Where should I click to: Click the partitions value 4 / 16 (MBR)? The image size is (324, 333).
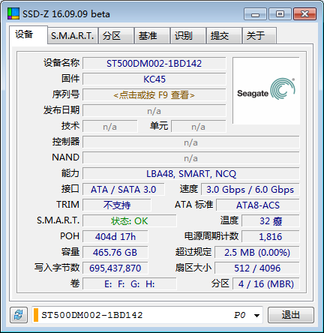[266, 283]
